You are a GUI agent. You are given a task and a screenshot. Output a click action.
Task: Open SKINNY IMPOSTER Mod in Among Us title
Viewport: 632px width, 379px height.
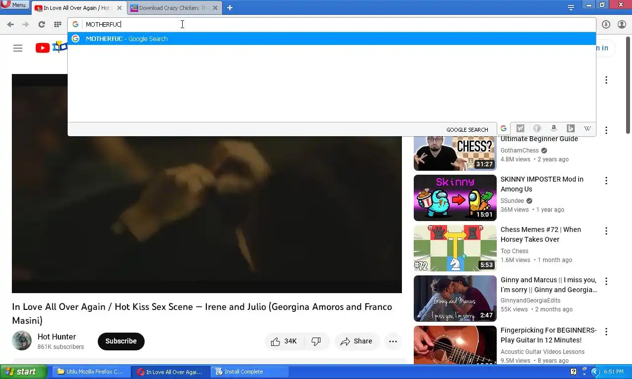pyautogui.click(x=542, y=184)
